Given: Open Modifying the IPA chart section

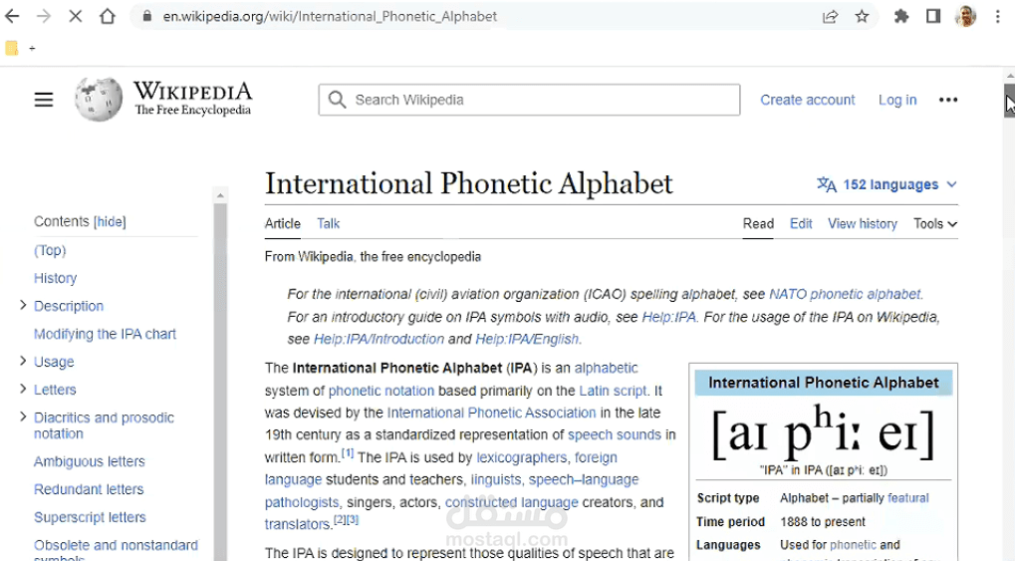Looking at the screenshot, I should pos(105,334).
